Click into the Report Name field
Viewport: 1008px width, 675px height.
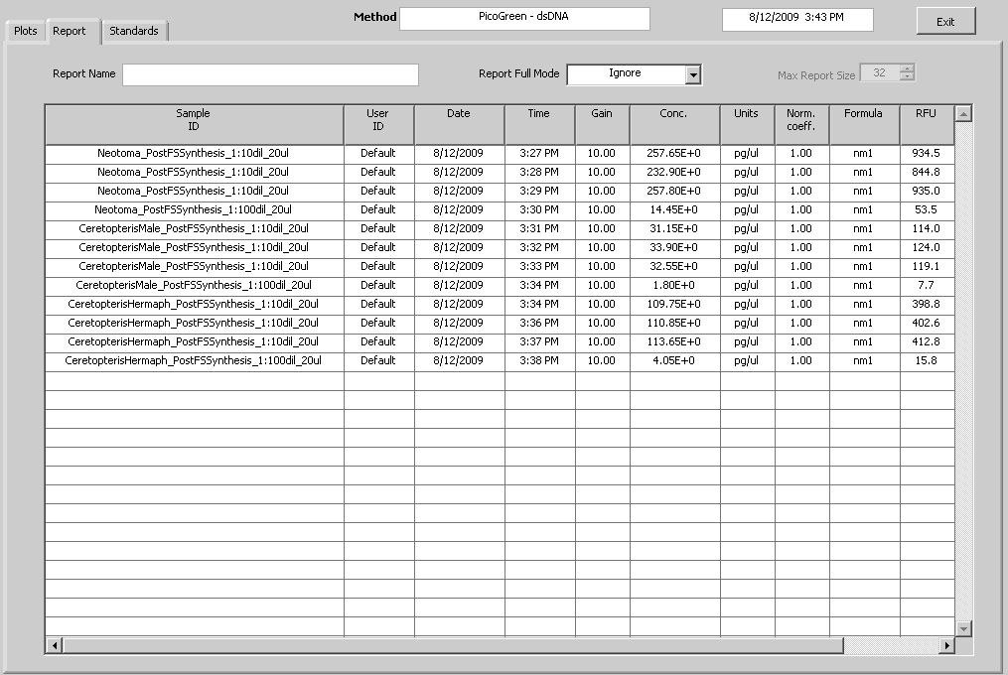[271, 74]
